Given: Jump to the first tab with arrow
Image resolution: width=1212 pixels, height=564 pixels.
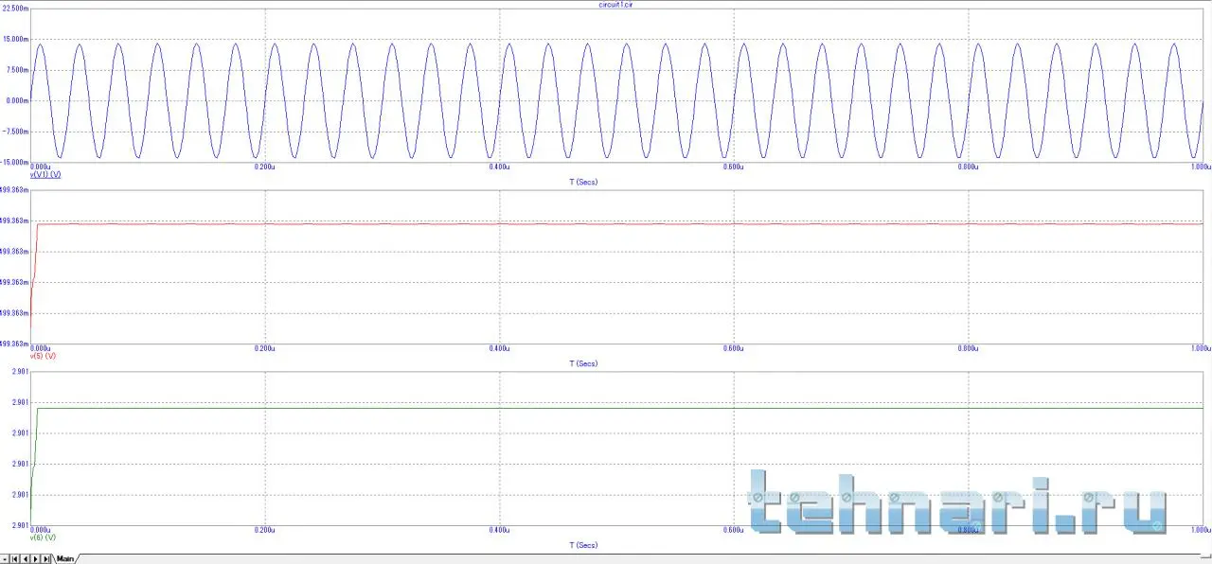Looking at the screenshot, I should [x=15, y=559].
